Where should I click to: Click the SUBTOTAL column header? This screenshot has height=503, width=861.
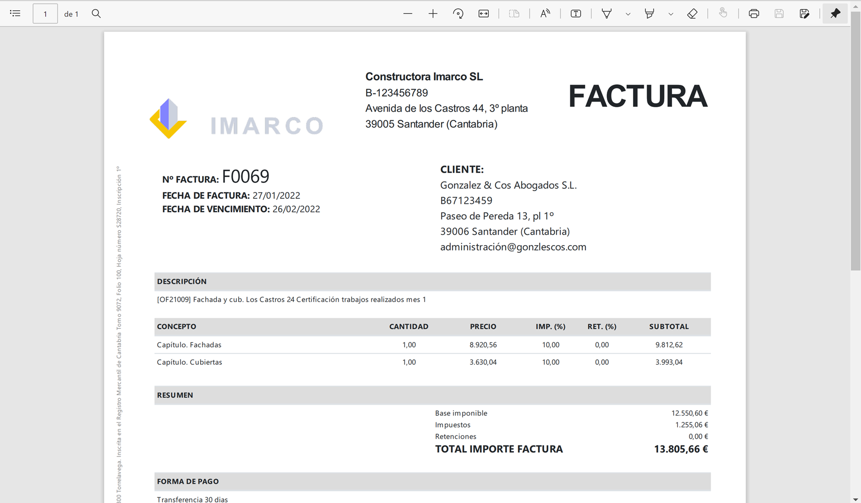click(x=669, y=327)
